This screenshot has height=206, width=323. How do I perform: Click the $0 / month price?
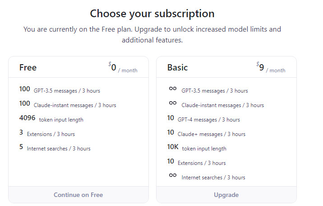pos(123,67)
